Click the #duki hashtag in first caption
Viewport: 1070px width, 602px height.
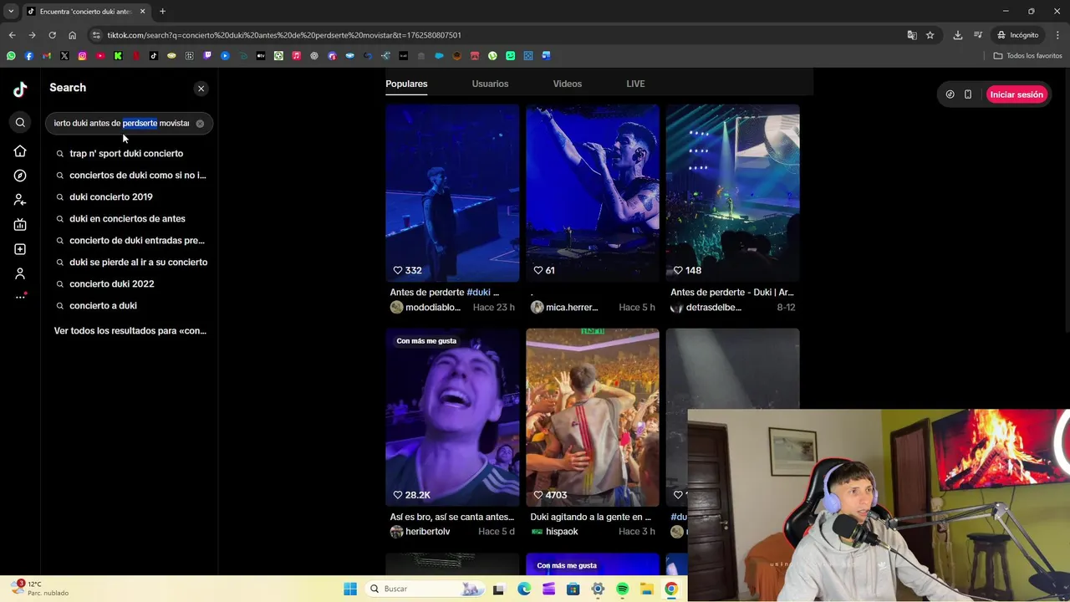[x=478, y=293]
